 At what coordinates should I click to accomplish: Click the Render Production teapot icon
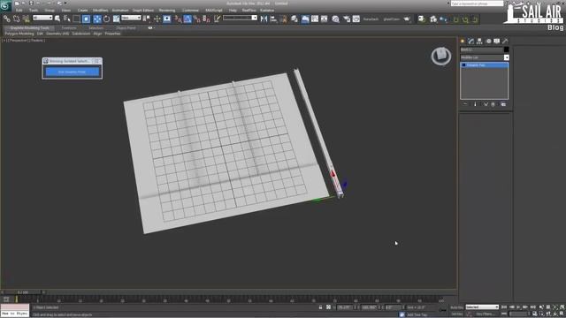(x=407, y=19)
